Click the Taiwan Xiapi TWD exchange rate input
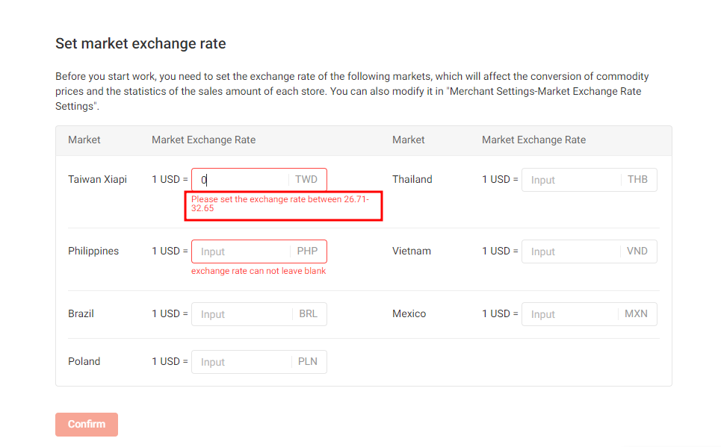721x447 pixels. tap(259, 180)
